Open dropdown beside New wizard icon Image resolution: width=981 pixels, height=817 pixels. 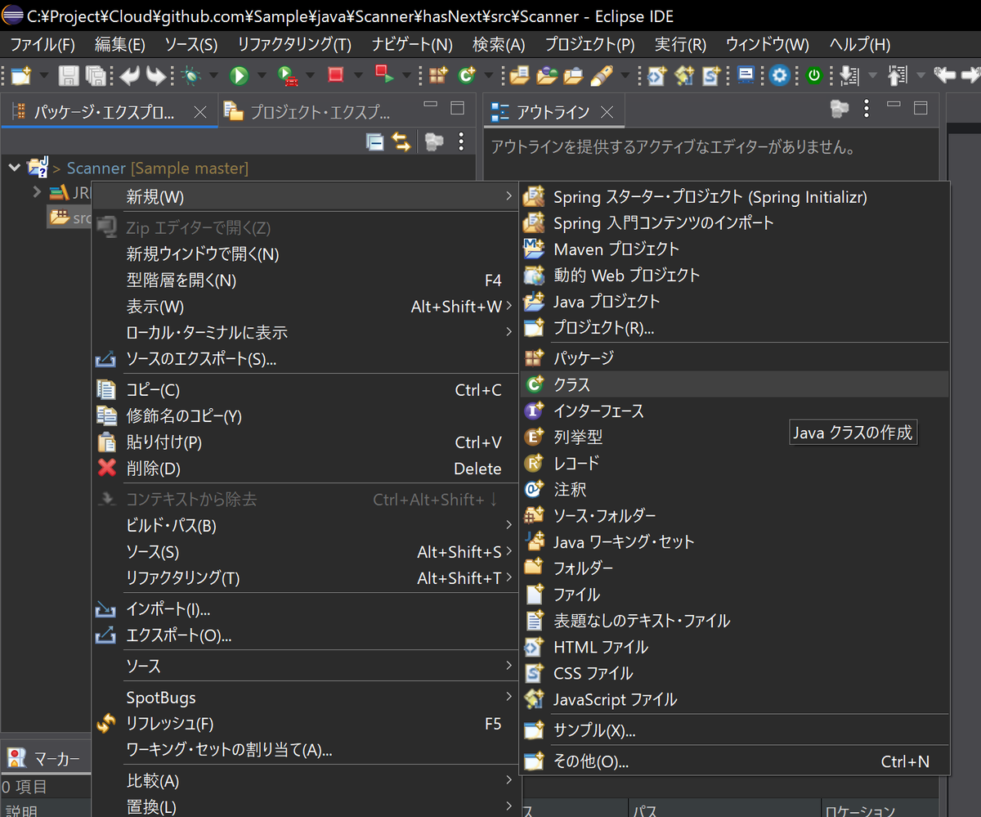coord(43,76)
